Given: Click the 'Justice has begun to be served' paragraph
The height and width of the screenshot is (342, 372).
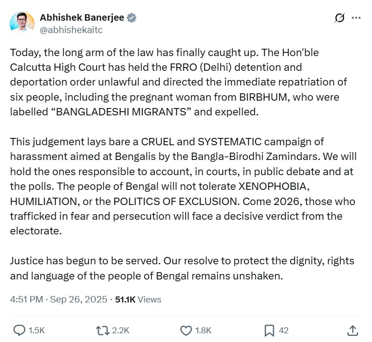Looking at the screenshot, I should tap(182, 268).
